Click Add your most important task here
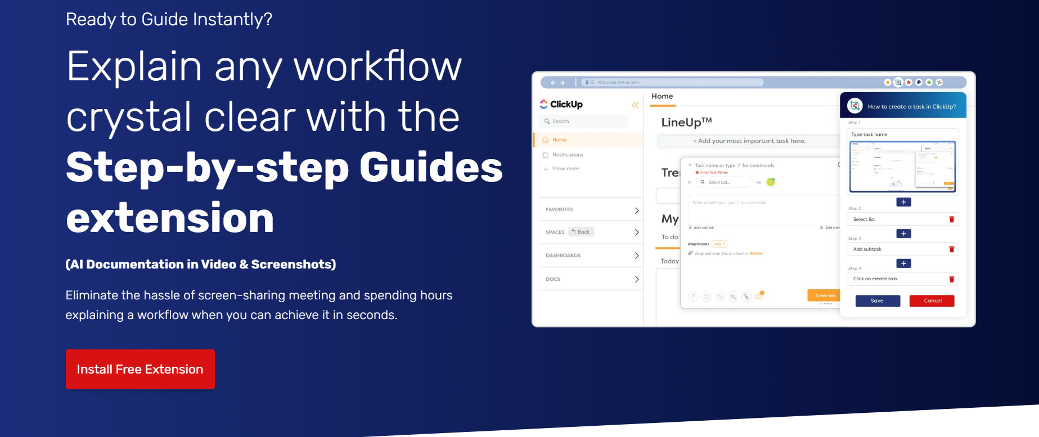1039x437 pixels. [749, 141]
